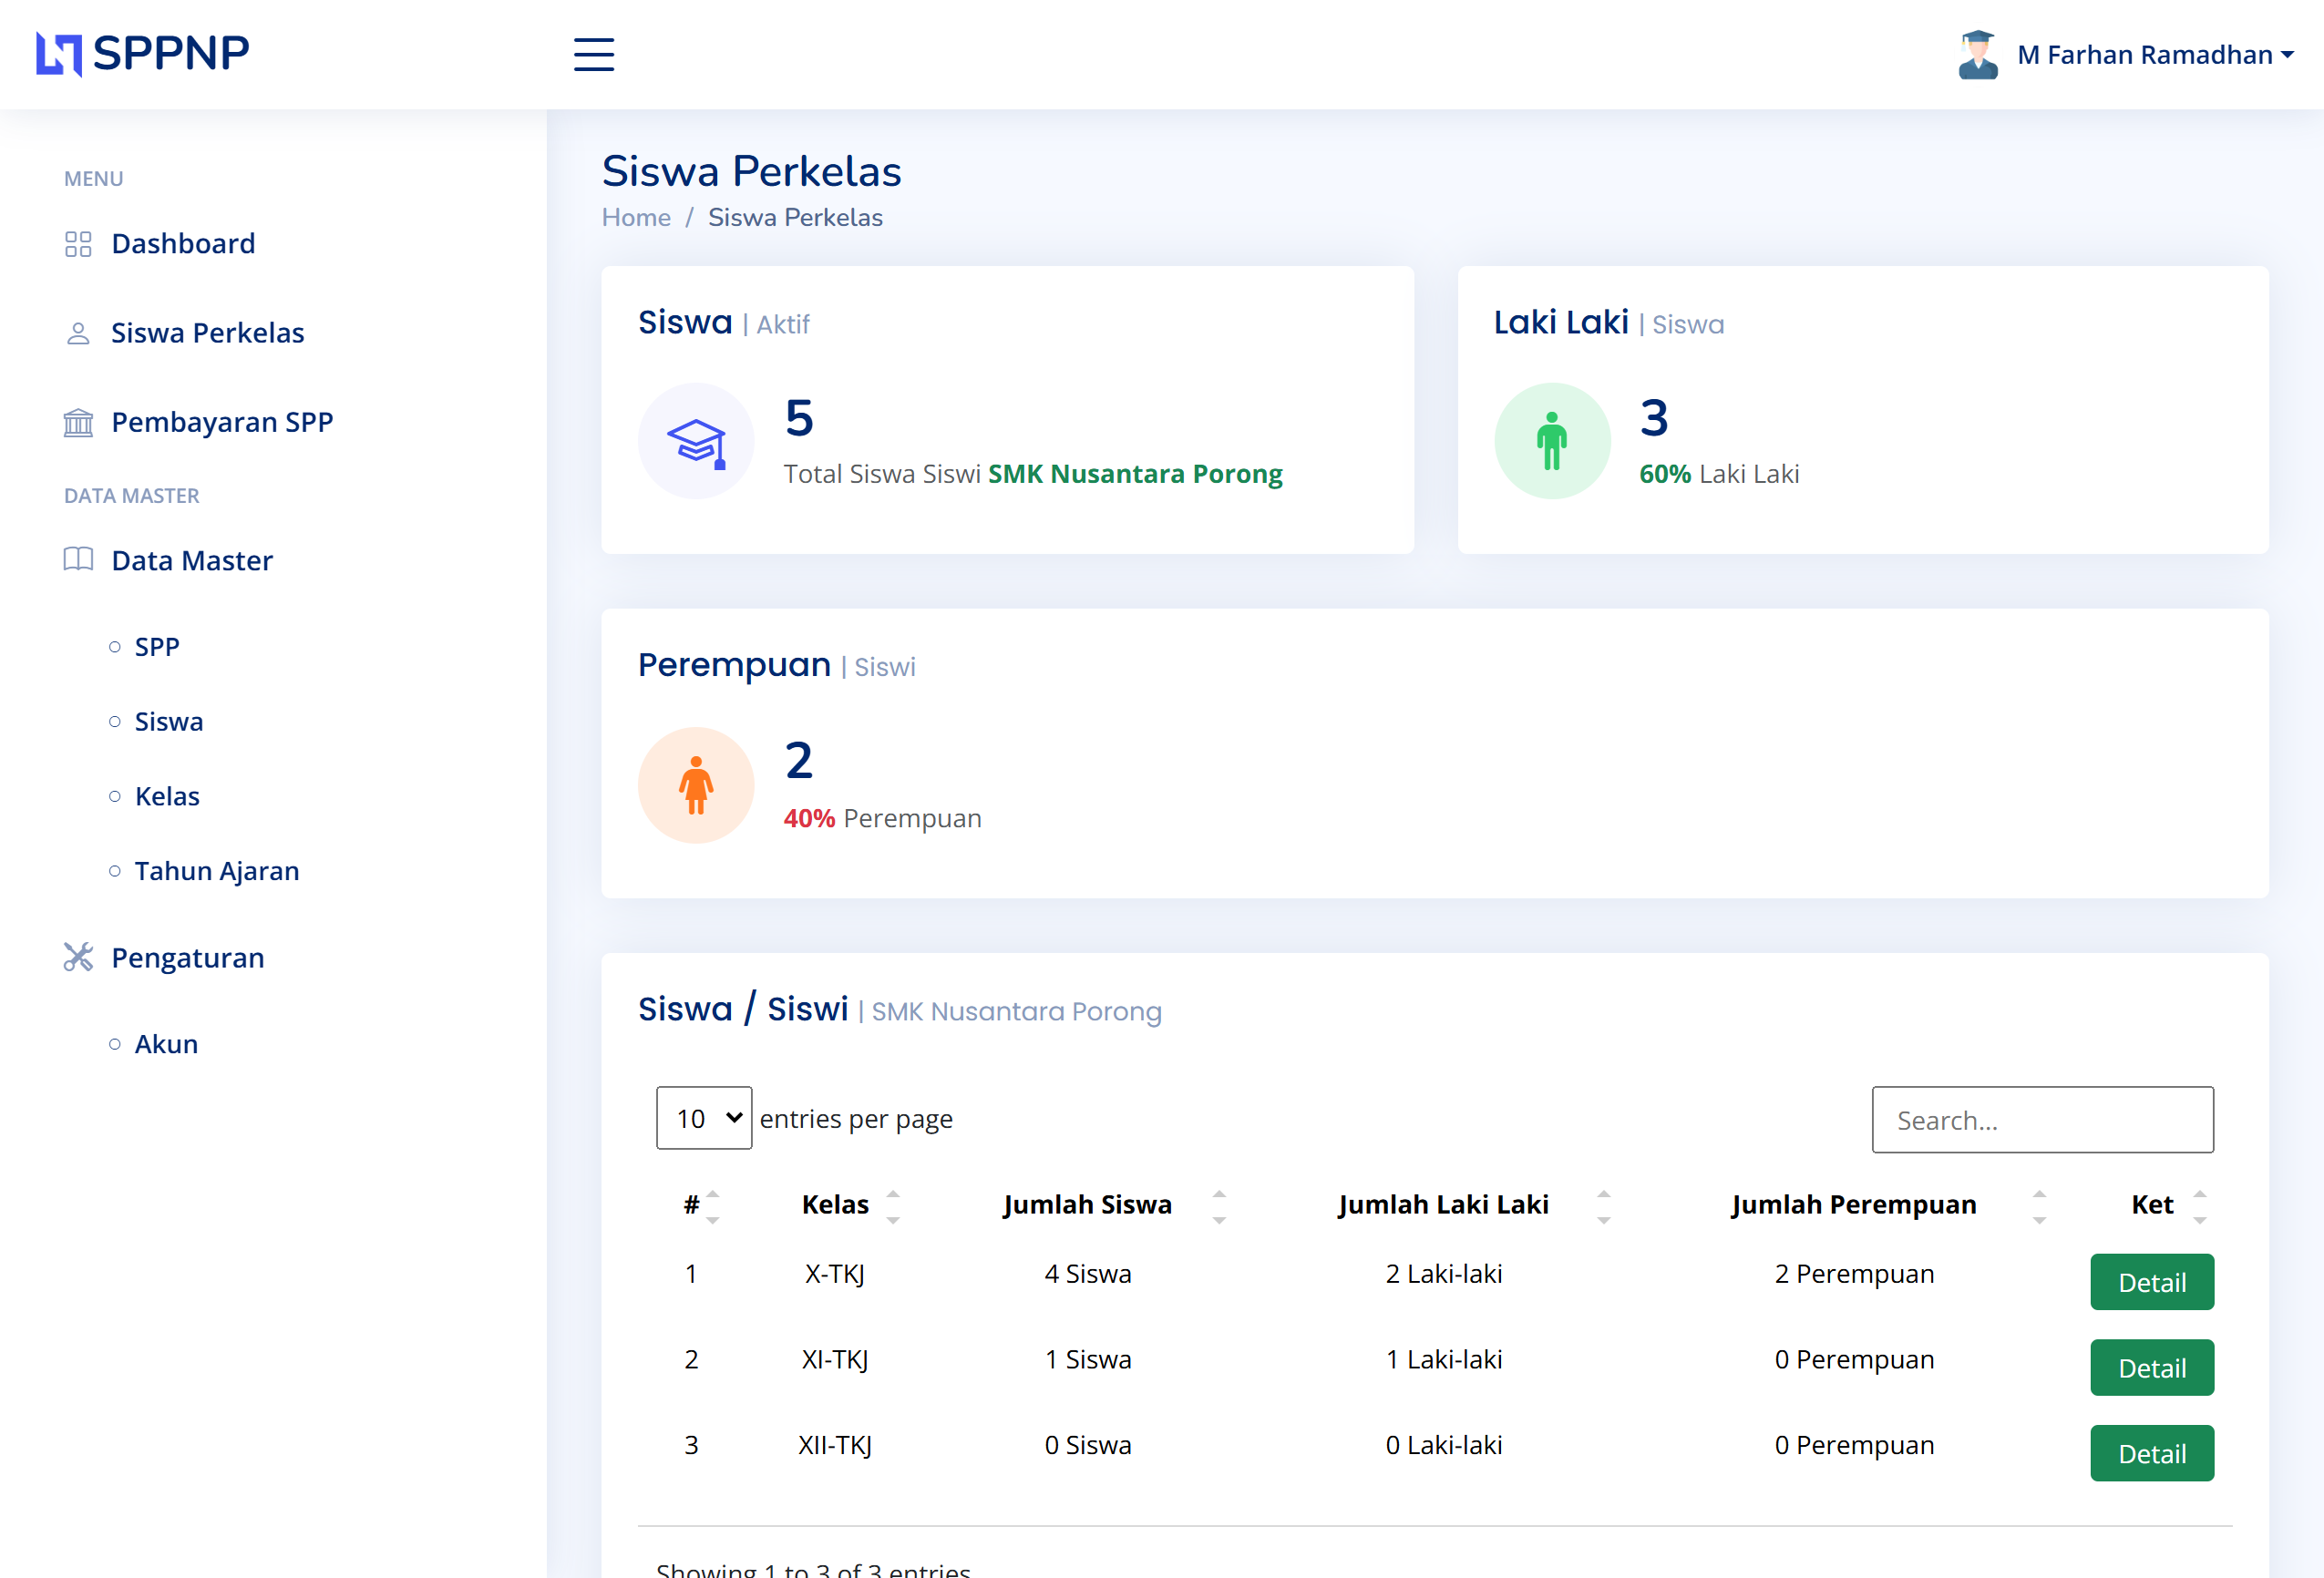The height and width of the screenshot is (1578, 2324).
Task: Click the orange female Perempuan icon
Action: pyautogui.click(x=696, y=785)
